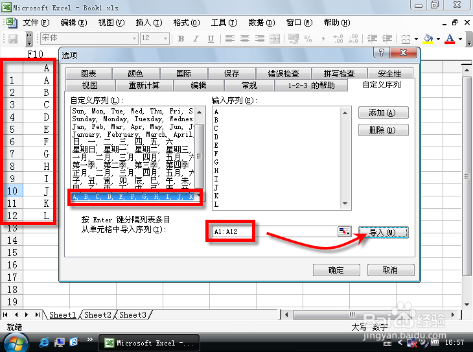
Task: Click Excel workbook icon in menu bar
Action: (x=12, y=23)
